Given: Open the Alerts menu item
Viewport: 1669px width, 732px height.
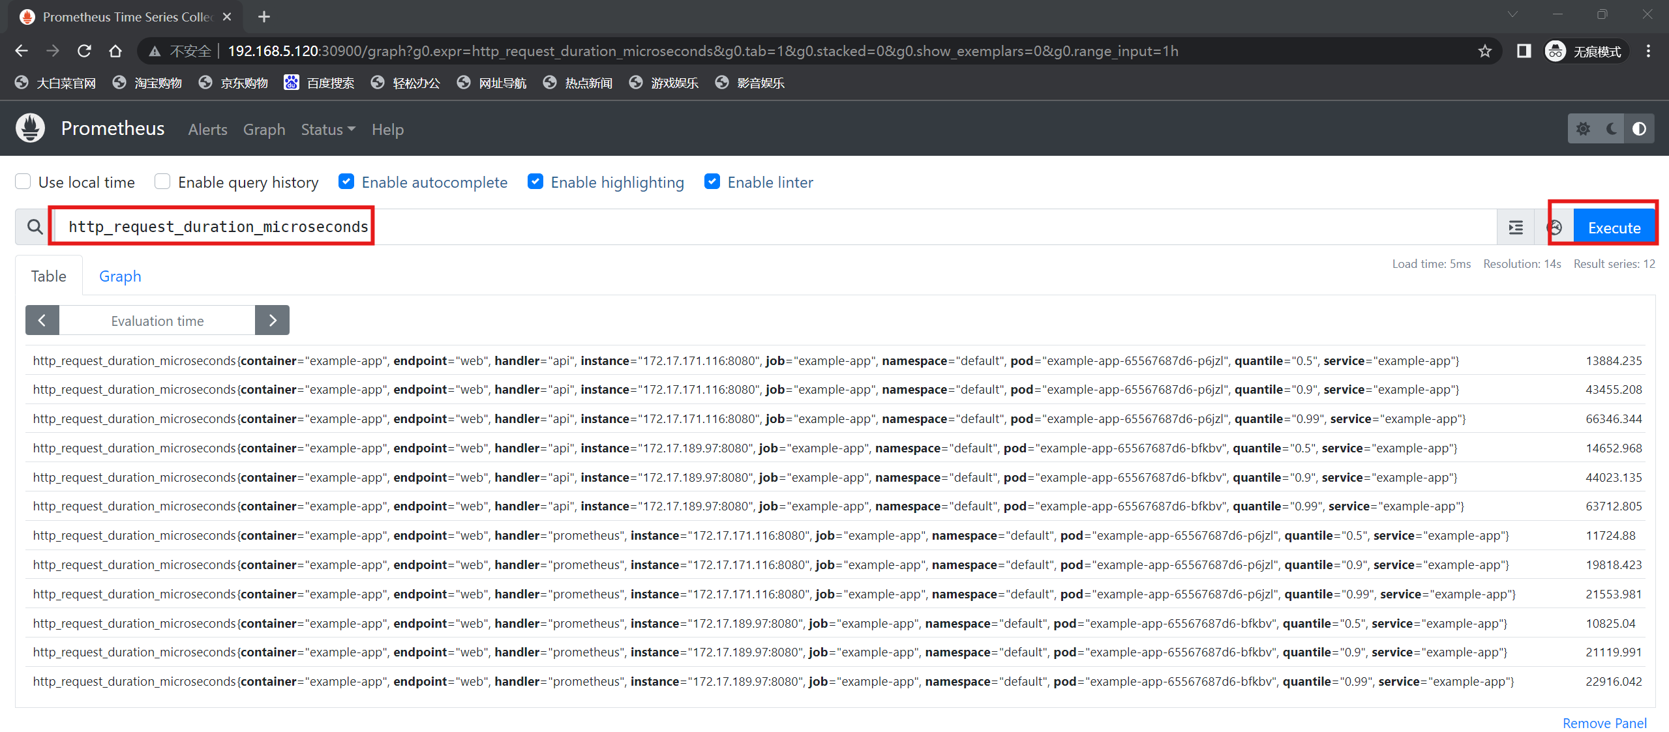Looking at the screenshot, I should pos(207,130).
